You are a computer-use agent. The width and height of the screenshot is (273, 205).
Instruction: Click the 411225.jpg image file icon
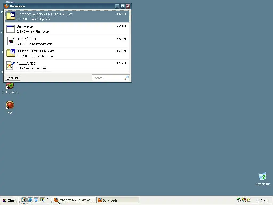coord(11,66)
